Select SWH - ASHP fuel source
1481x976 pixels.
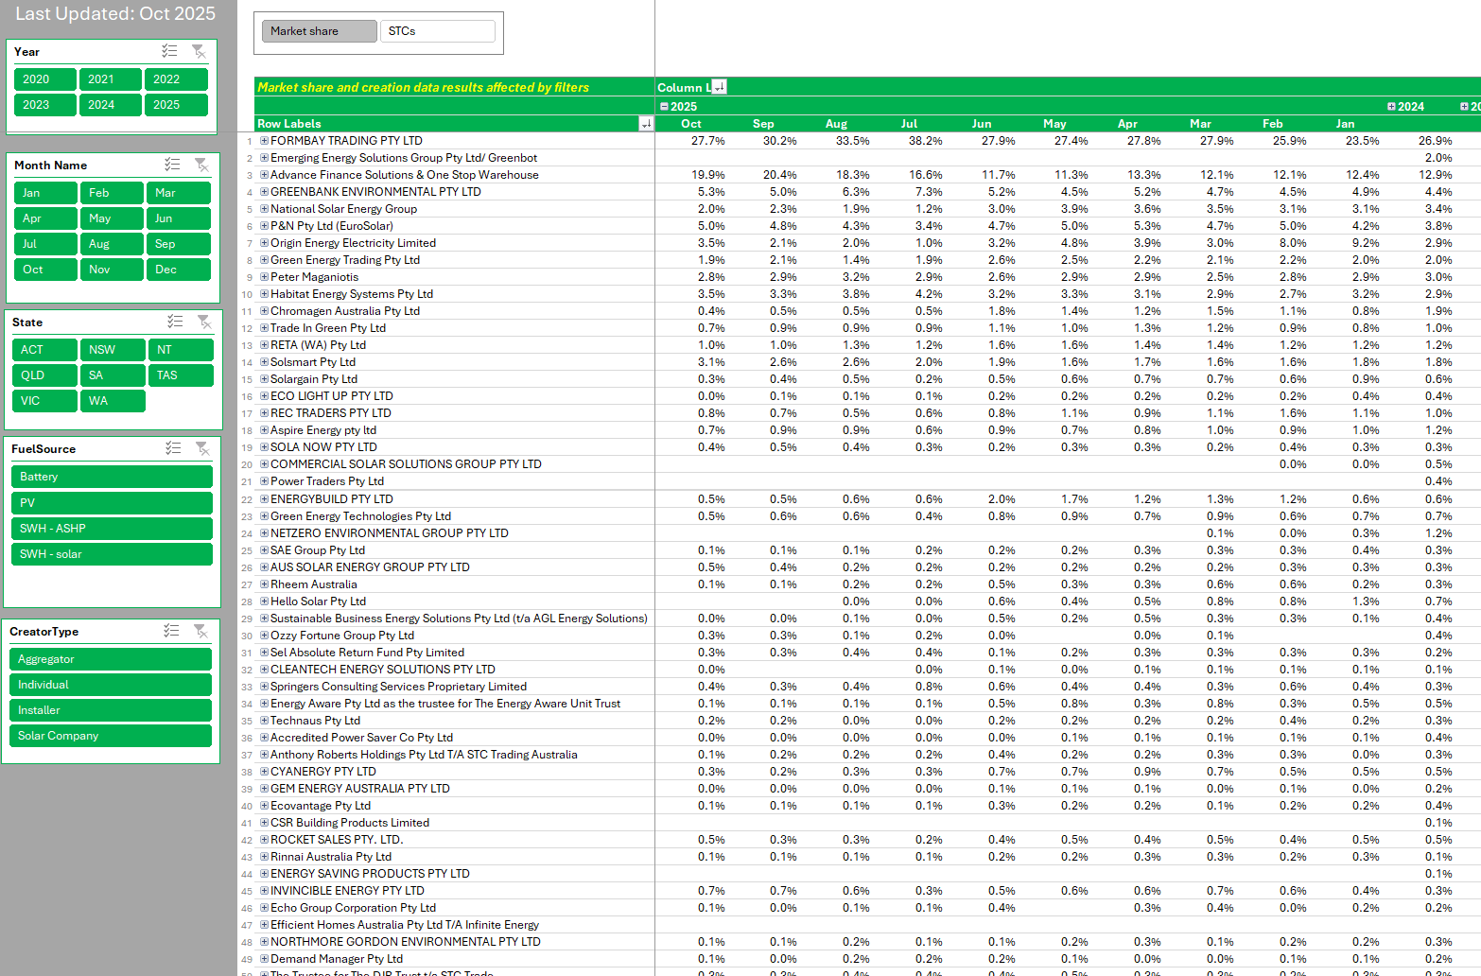click(x=112, y=529)
